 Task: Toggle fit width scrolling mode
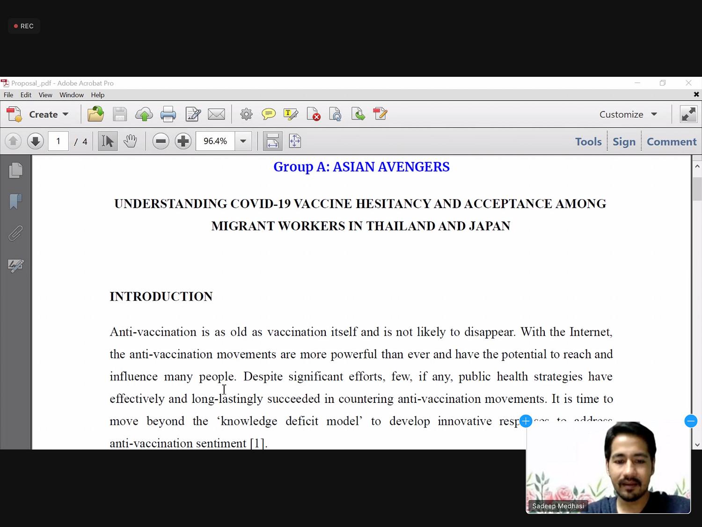coord(272,141)
